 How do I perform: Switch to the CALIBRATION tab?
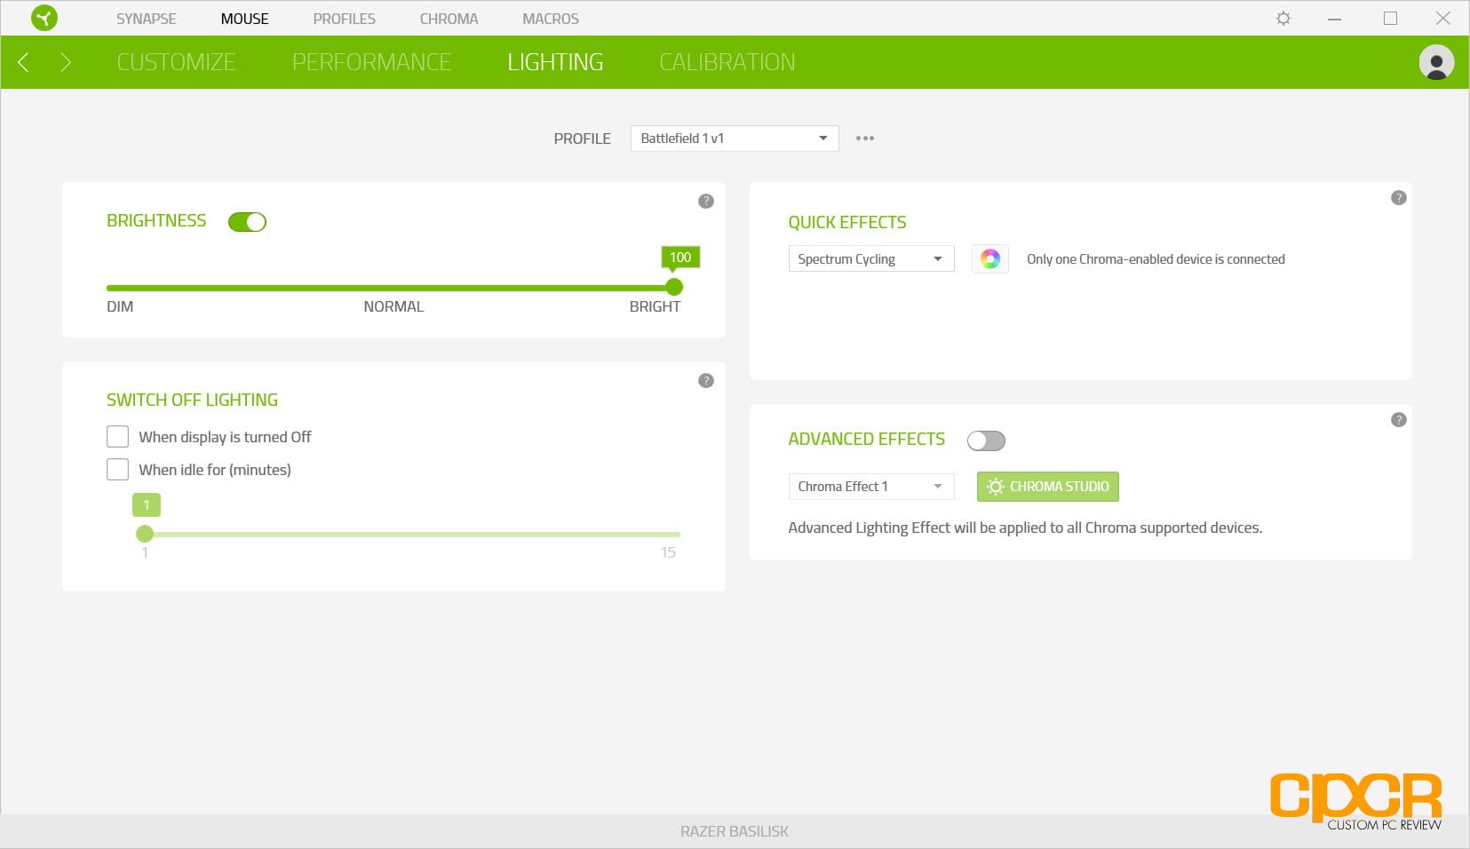pyautogui.click(x=727, y=62)
